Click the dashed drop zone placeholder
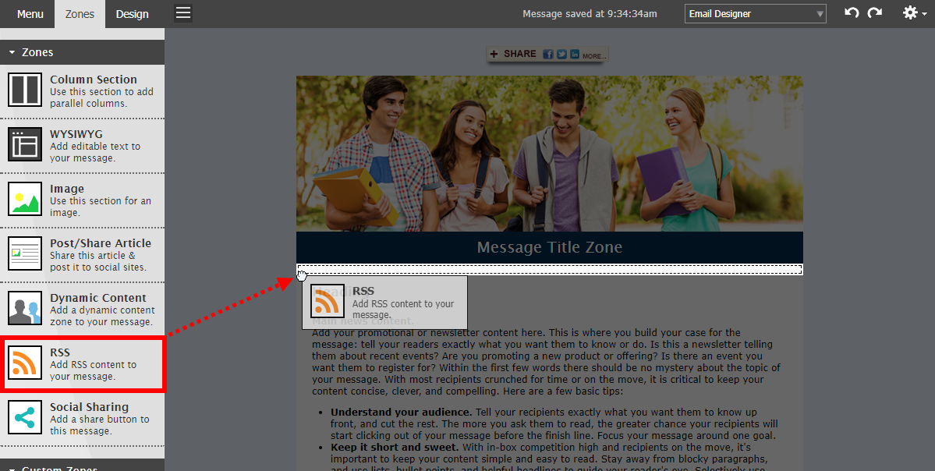This screenshot has height=471, width=935. click(549, 270)
